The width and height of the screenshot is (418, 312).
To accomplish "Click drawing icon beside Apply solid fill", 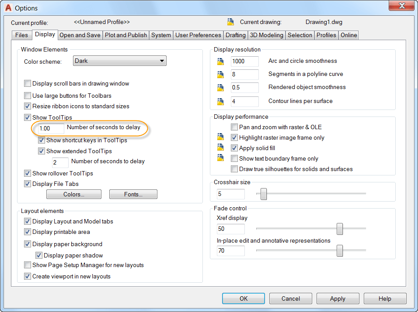I will pos(220,148).
